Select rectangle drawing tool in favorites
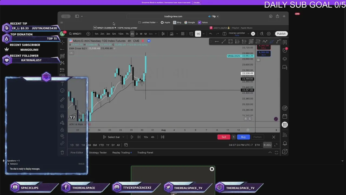The height and width of the screenshot is (195, 346). coord(230,41)
